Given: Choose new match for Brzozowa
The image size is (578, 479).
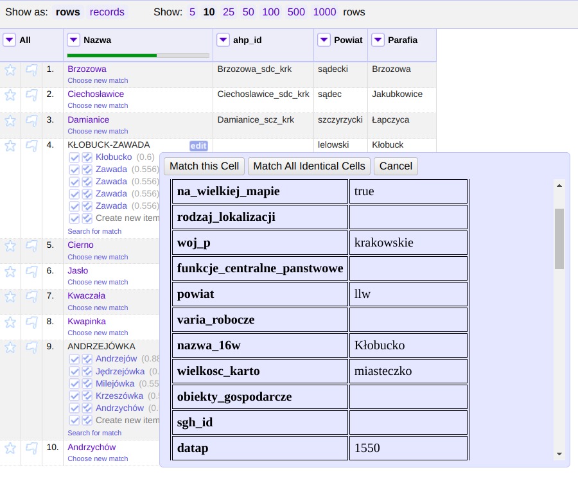Looking at the screenshot, I should (98, 80).
